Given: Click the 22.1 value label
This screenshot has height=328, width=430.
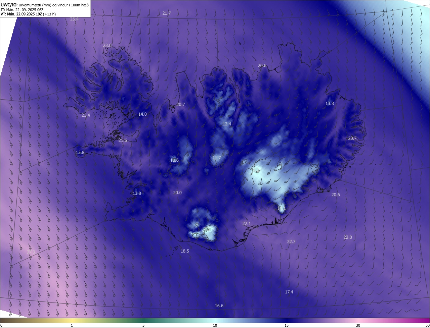Looking at the screenshot, I should point(247,224).
